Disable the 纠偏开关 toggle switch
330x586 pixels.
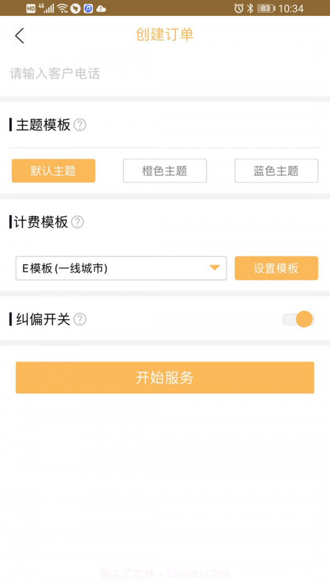coord(298,319)
